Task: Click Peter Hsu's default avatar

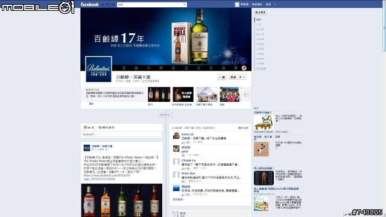Action: 176,175
